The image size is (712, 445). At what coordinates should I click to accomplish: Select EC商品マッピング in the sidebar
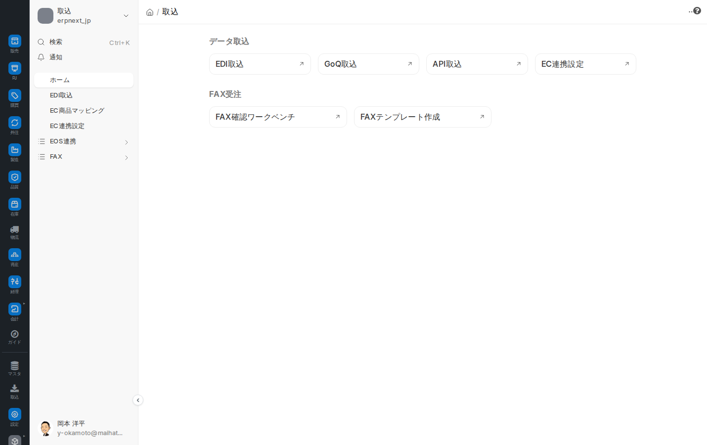click(x=84, y=111)
